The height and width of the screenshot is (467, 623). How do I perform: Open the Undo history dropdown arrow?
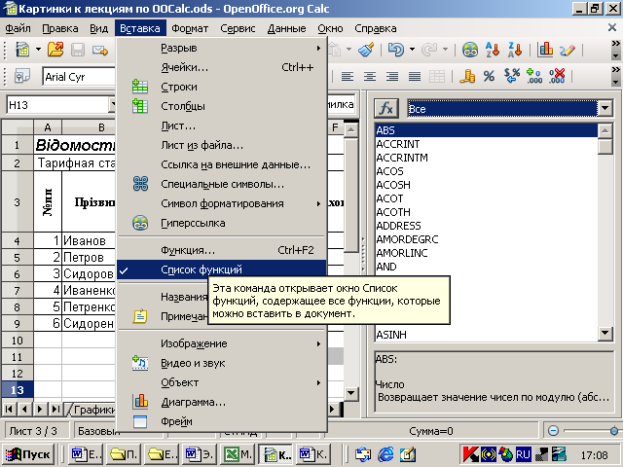point(412,50)
